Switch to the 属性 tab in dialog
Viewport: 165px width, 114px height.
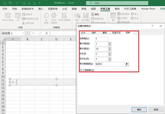coord(105,33)
